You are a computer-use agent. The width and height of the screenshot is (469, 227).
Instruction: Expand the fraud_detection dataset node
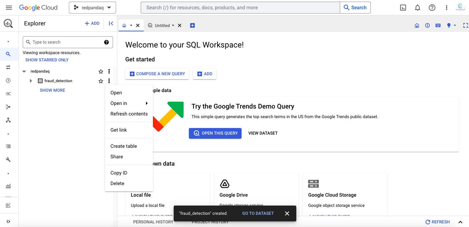[x=31, y=81]
